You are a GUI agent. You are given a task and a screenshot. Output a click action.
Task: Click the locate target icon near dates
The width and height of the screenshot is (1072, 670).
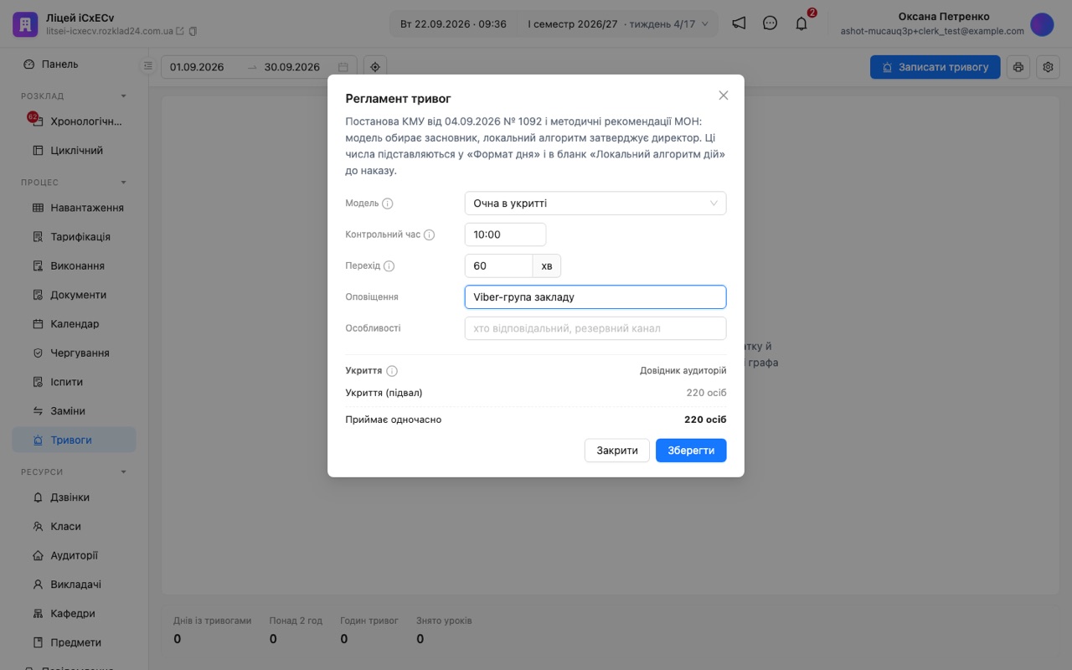tap(375, 67)
